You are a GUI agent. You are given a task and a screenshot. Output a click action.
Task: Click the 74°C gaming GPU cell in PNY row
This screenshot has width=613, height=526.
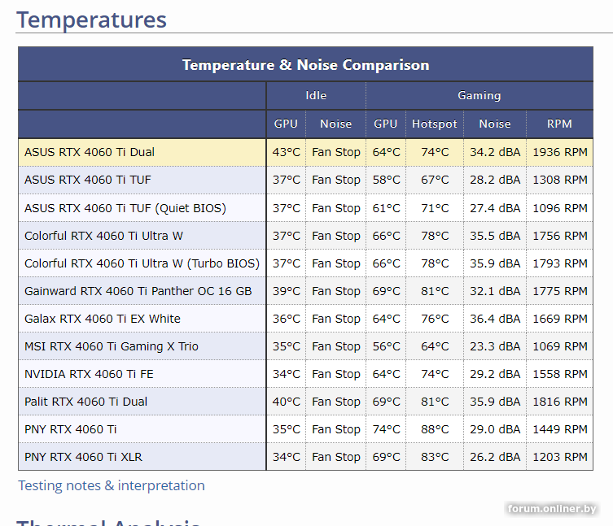pyautogui.click(x=386, y=429)
